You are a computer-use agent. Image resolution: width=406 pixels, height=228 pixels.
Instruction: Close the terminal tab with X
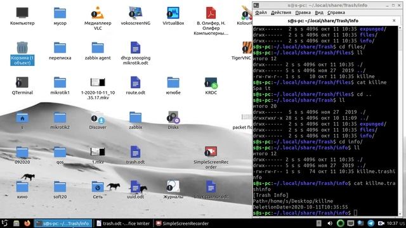point(394,20)
